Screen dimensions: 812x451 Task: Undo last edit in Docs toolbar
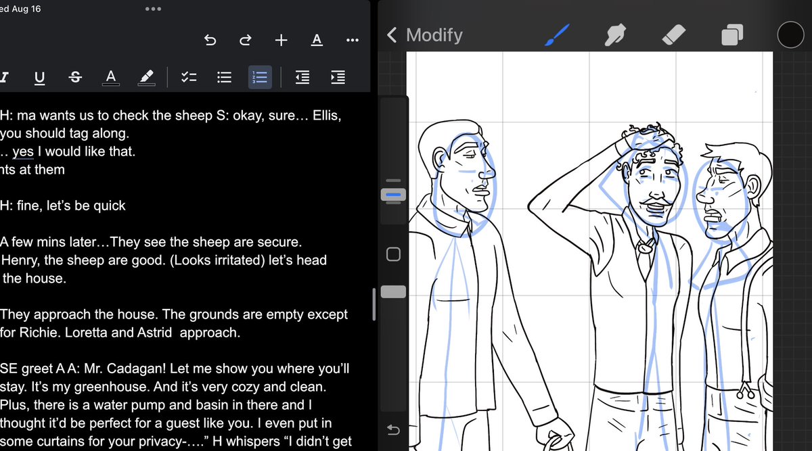(210, 41)
